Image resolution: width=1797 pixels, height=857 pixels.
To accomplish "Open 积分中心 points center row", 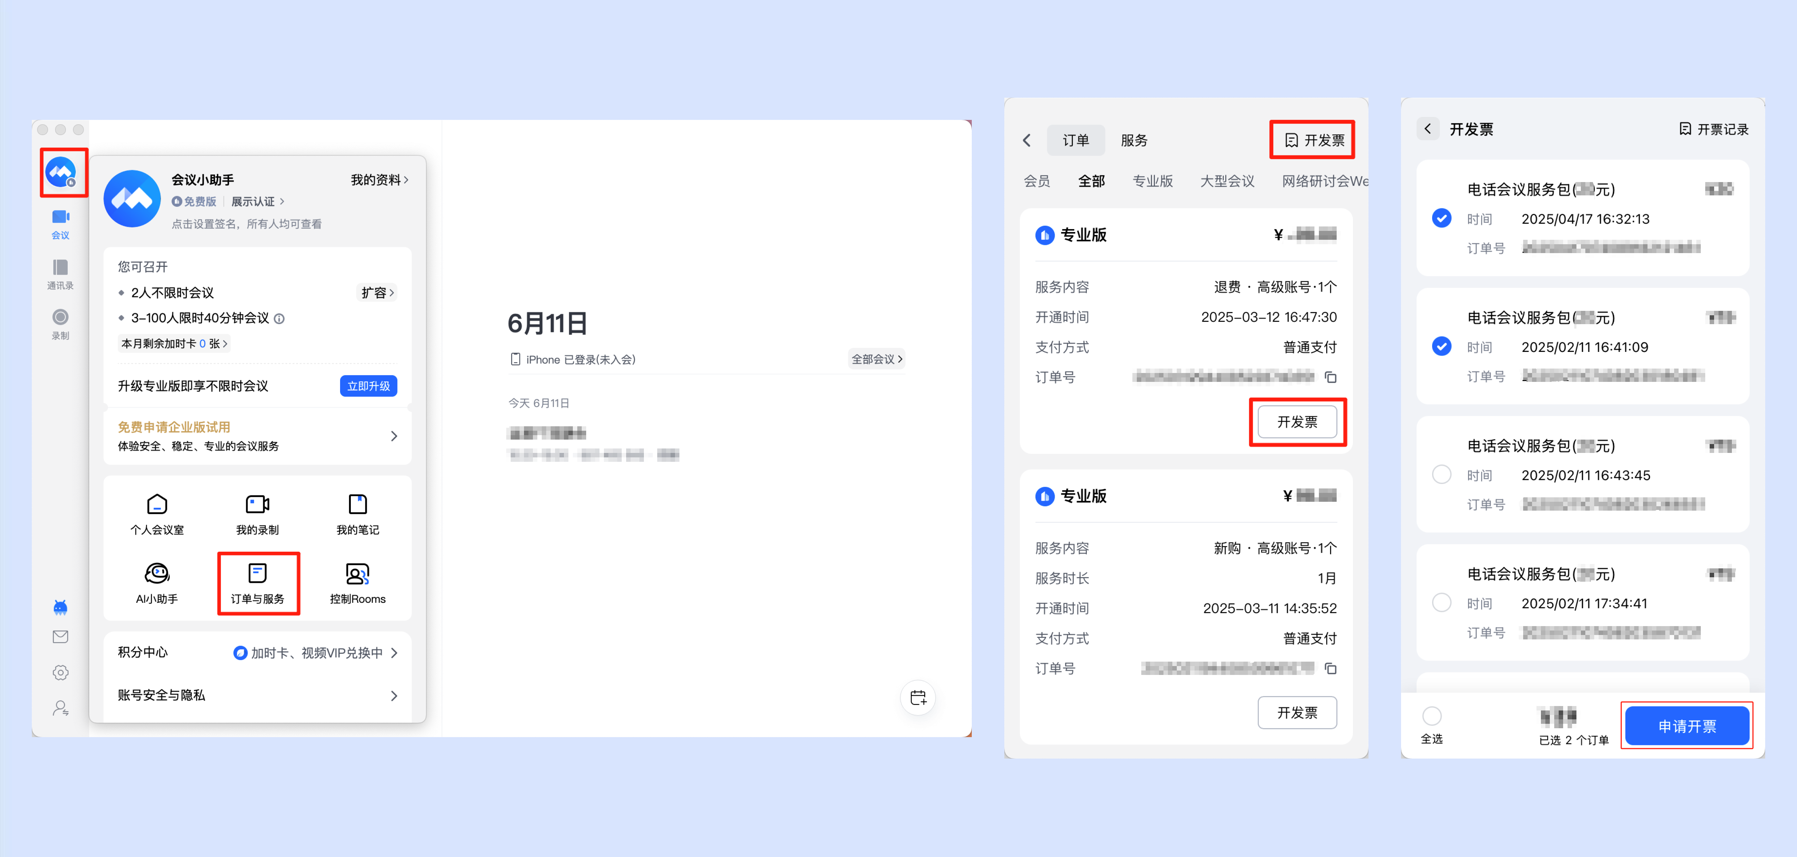I will (x=258, y=653).
